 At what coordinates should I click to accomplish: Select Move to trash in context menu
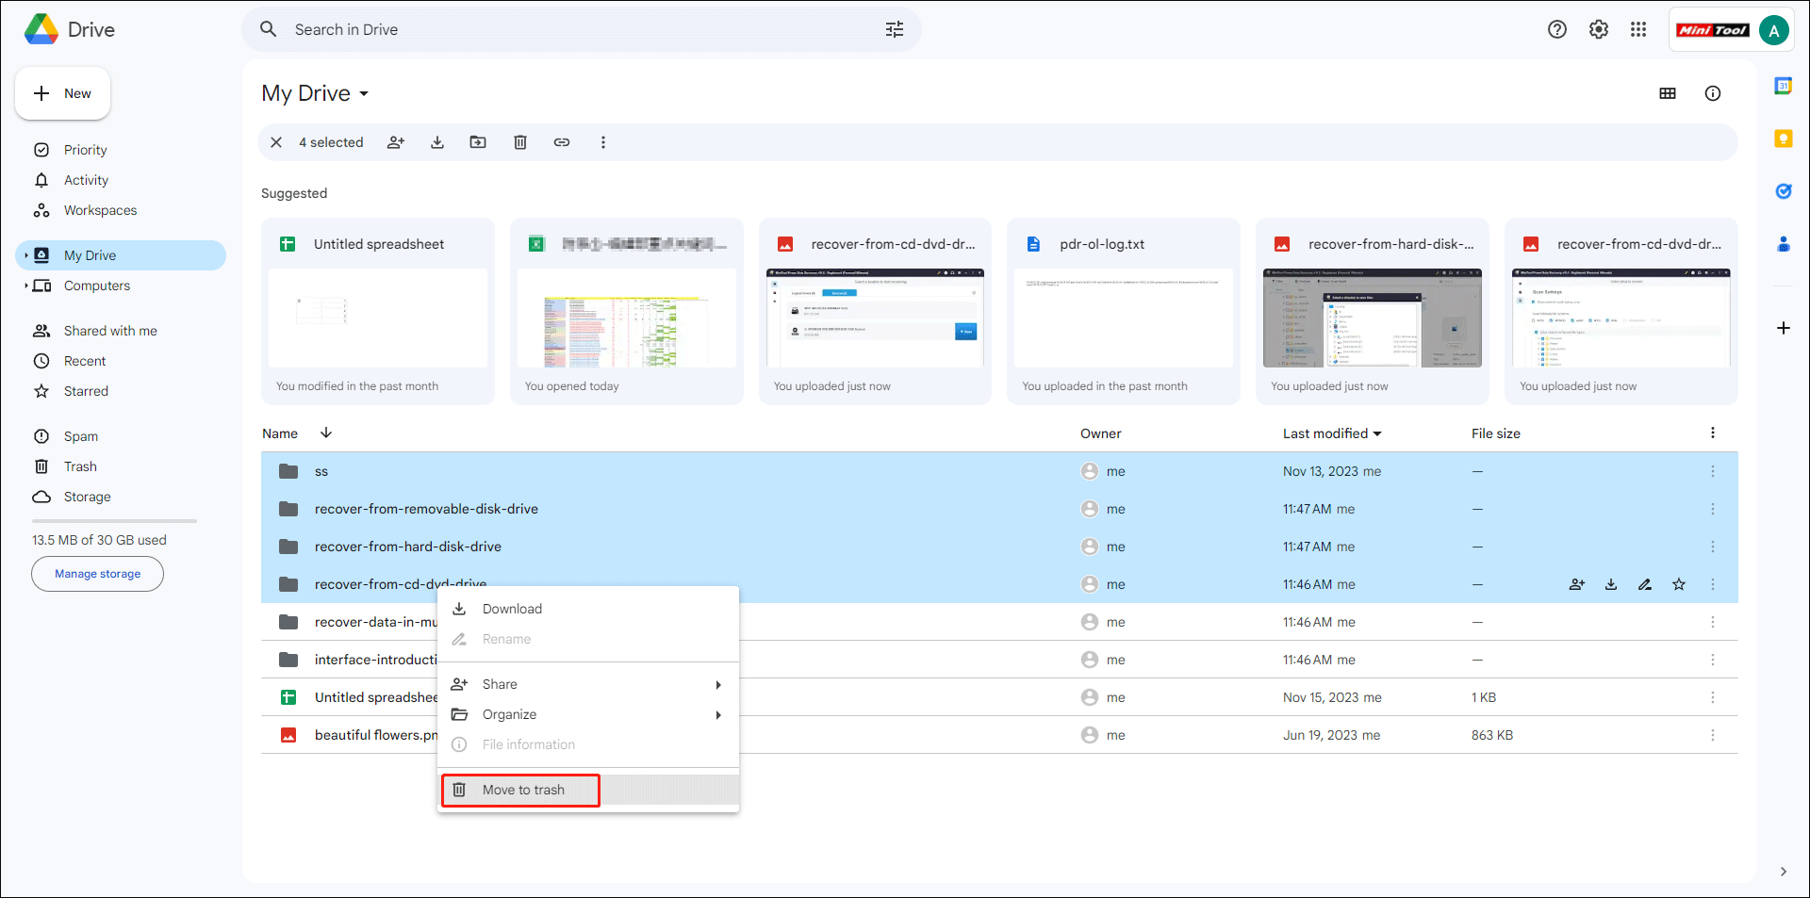(x=522, y=790)
